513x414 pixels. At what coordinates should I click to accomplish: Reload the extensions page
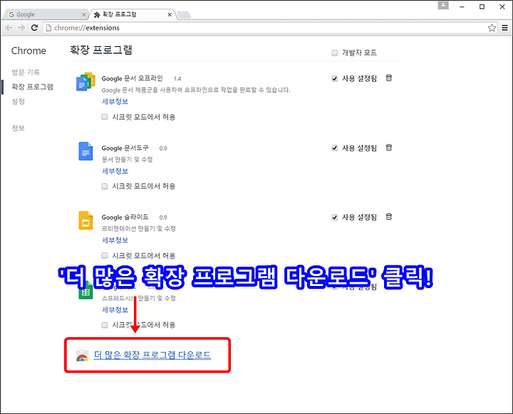[34, 28]
